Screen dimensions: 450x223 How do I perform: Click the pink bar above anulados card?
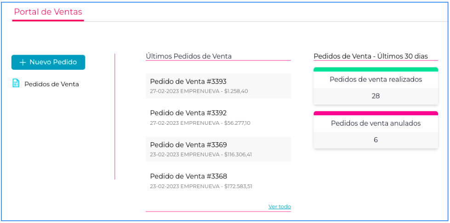point(376,113)
